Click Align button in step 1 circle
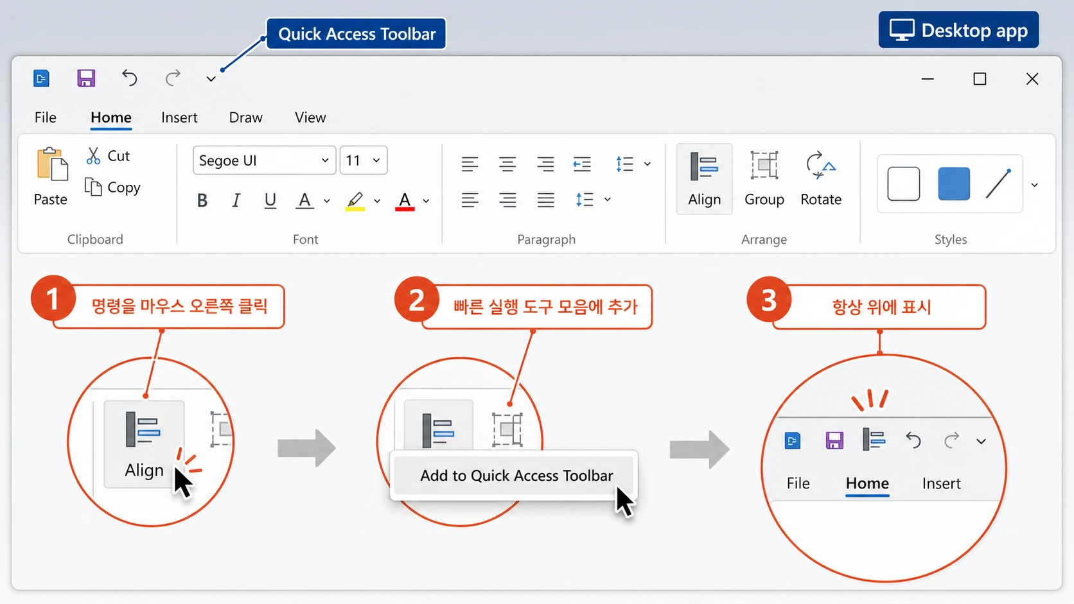The width and height of the screenshot is (1074, 604). [144, 444]
